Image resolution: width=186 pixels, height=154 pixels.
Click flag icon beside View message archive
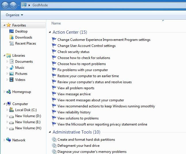[x=54, y=94]
